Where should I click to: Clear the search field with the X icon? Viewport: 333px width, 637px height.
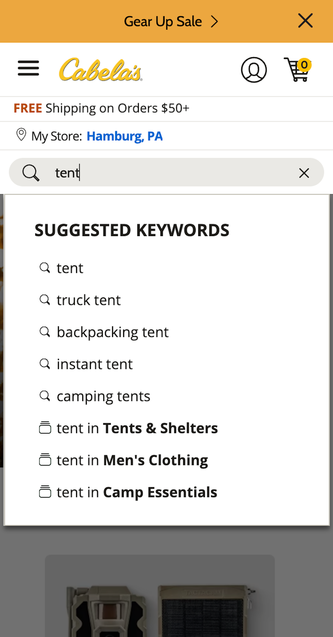[x=304, y=173]
